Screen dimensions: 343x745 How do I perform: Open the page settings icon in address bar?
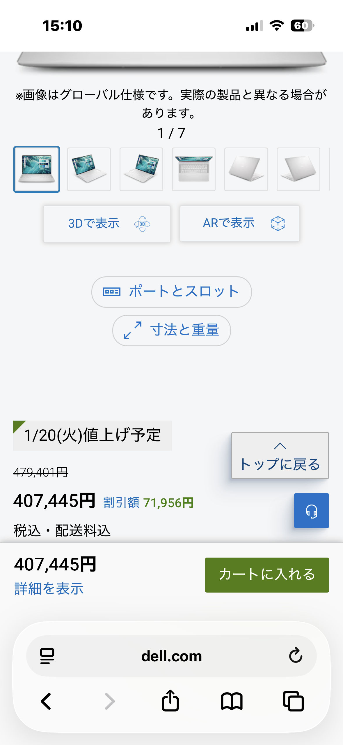tap(47, 656)
